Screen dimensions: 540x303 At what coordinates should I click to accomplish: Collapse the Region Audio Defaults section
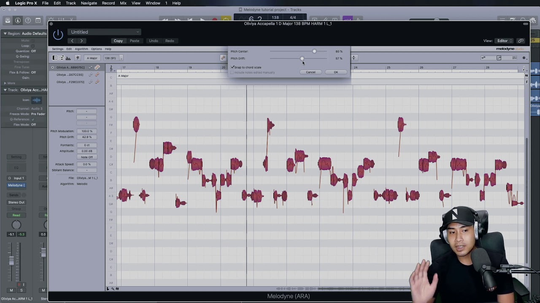5,33
